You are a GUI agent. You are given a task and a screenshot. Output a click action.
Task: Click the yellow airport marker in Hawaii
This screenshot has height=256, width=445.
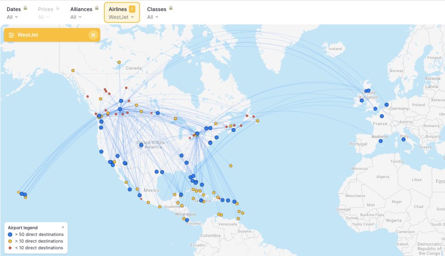[x=26, y=197]
